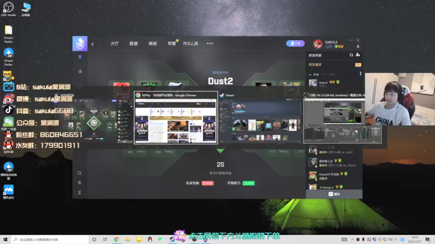Switch to the 商城 (Shop) tab
The width and height of the screenshot is (435, 244).
click(x=153, y=44)
